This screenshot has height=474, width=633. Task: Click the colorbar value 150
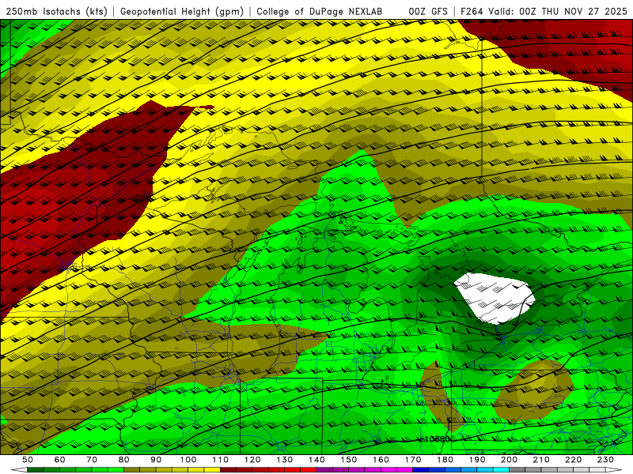click(349, 460)
